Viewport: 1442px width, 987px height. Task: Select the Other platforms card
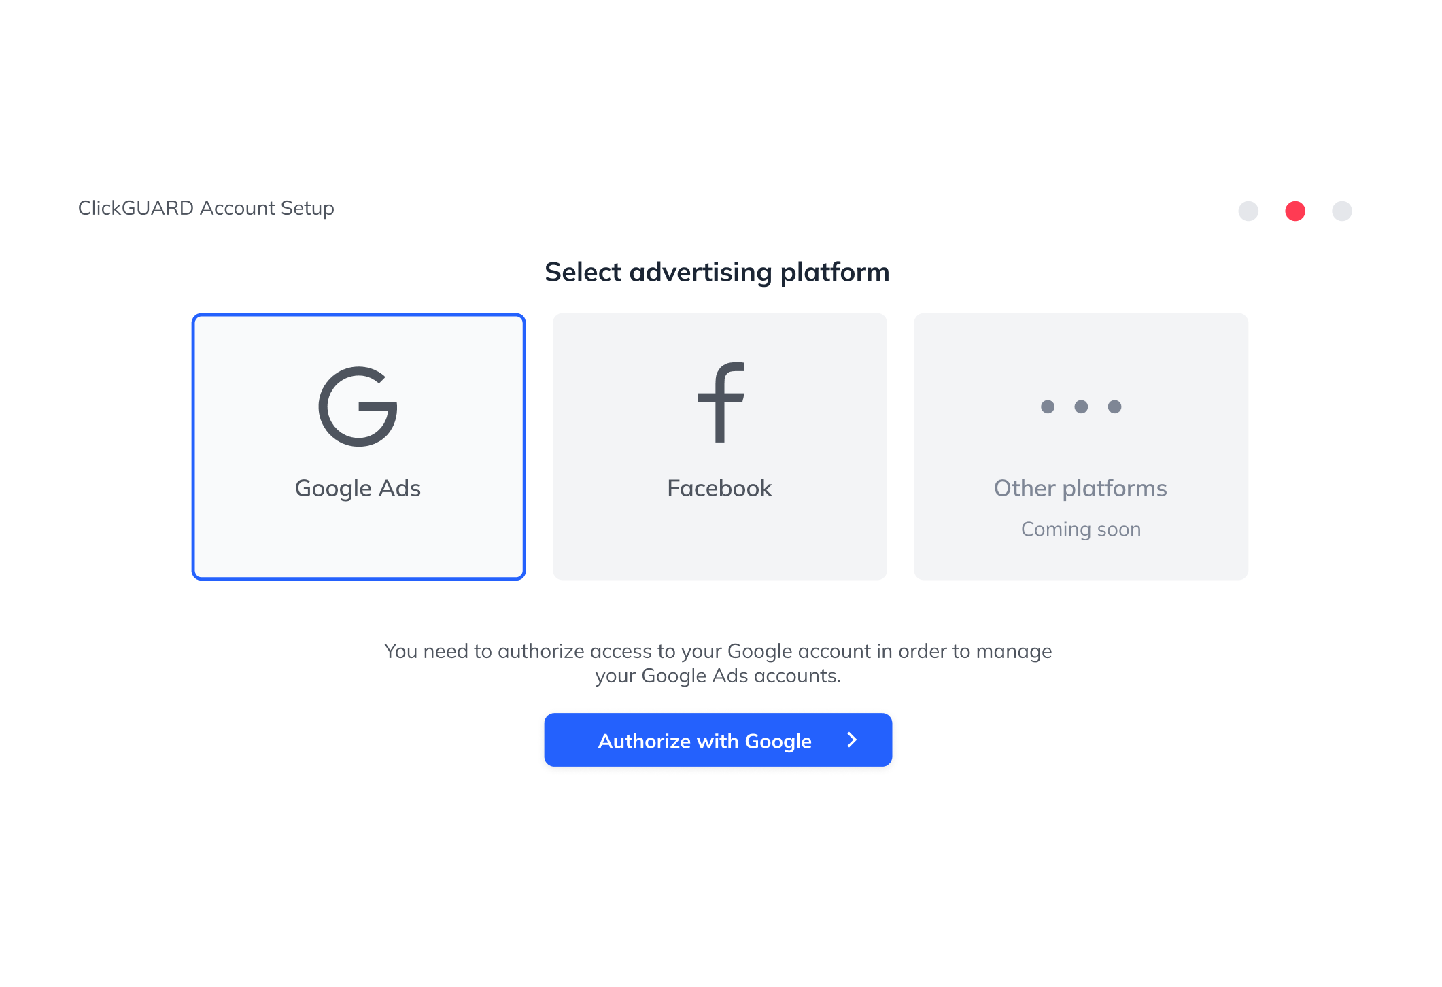(x=1080, y=447)
